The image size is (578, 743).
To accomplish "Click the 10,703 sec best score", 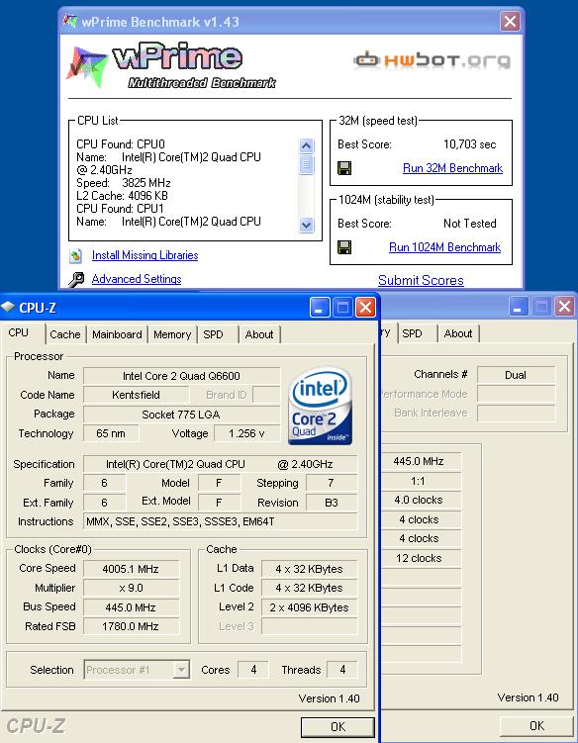I will pyautogui.click(x=469, y=144).
